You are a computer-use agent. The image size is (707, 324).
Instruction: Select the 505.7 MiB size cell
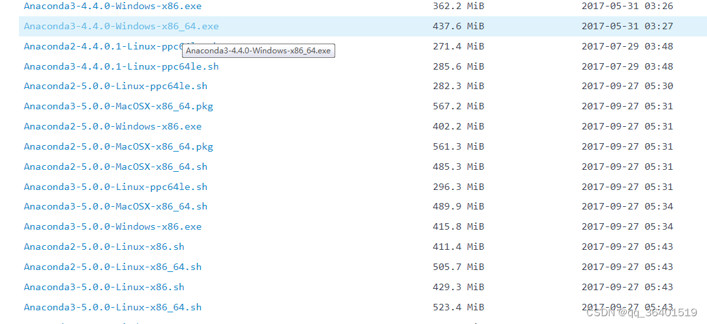(x=458, y=267)
